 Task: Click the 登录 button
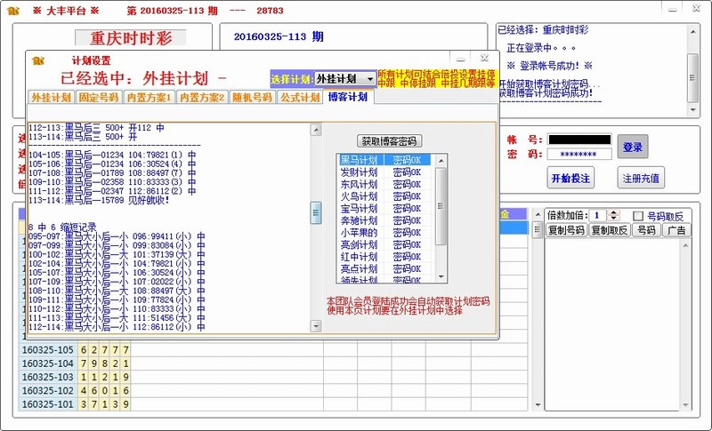pyautogui.click(x=633, y=147)
